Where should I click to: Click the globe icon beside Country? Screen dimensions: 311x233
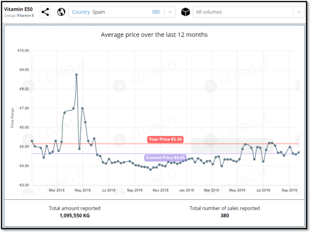(61, 12)
